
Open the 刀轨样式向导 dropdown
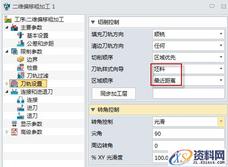[x=221, y=69]
